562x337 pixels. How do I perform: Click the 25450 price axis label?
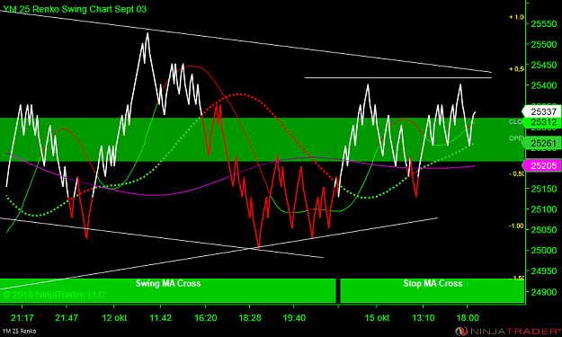tap(544, 66)
